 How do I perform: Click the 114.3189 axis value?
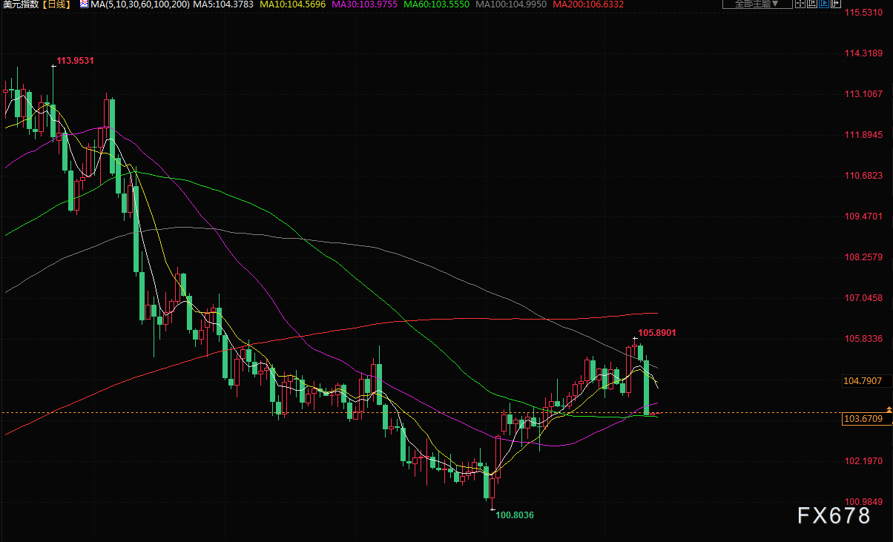(863, 53)
